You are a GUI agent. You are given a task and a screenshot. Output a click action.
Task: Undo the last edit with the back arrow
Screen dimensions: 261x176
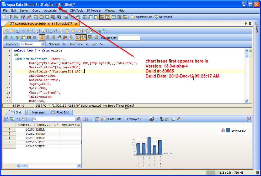coord(73,31)
